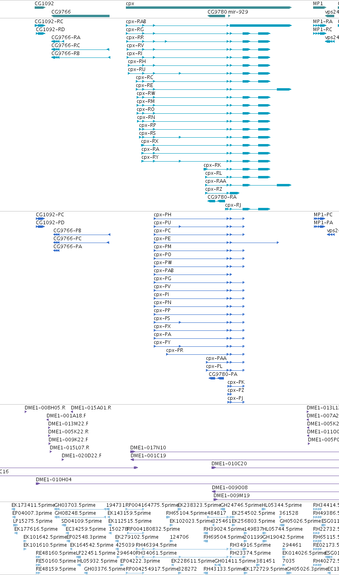Click BAC end DME1-008H05.R
The width and height of the screenshot is (339, 575).
[x=45, y=408]
